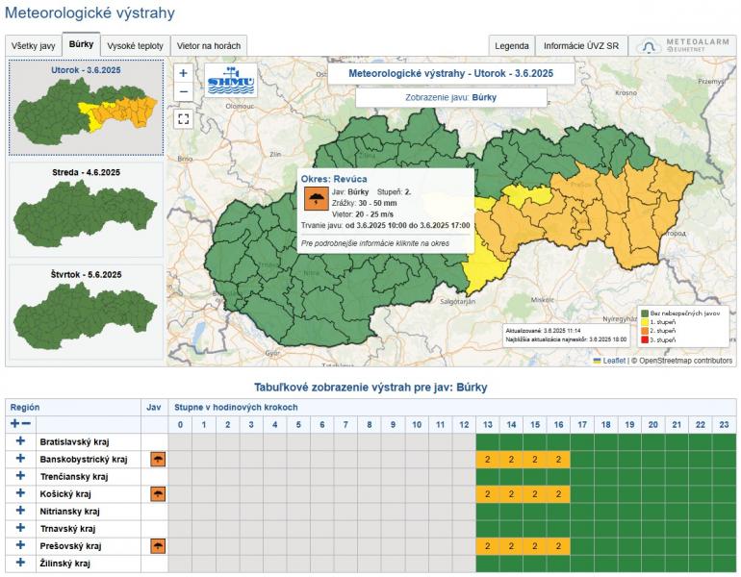Click storm icon in Prešovský kraj row
The height and width of the screenshot is (577, 741).
coord(158,546)
